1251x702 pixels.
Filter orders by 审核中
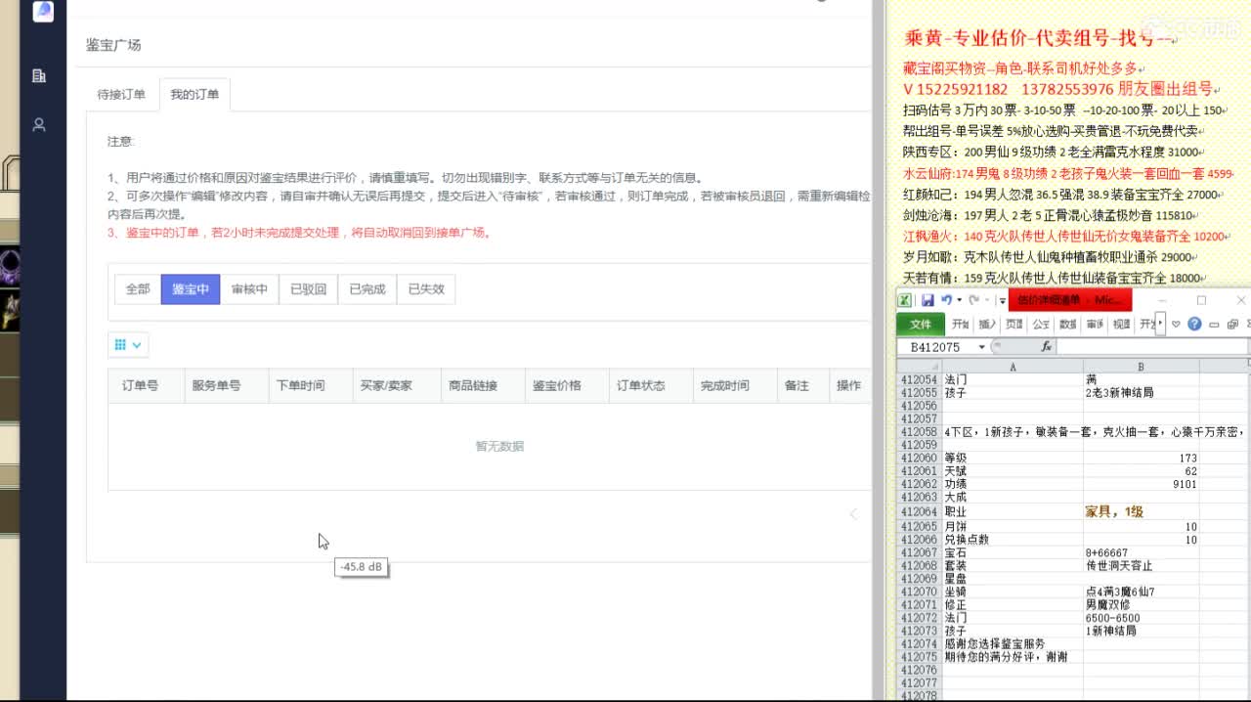tap(249, 289)
